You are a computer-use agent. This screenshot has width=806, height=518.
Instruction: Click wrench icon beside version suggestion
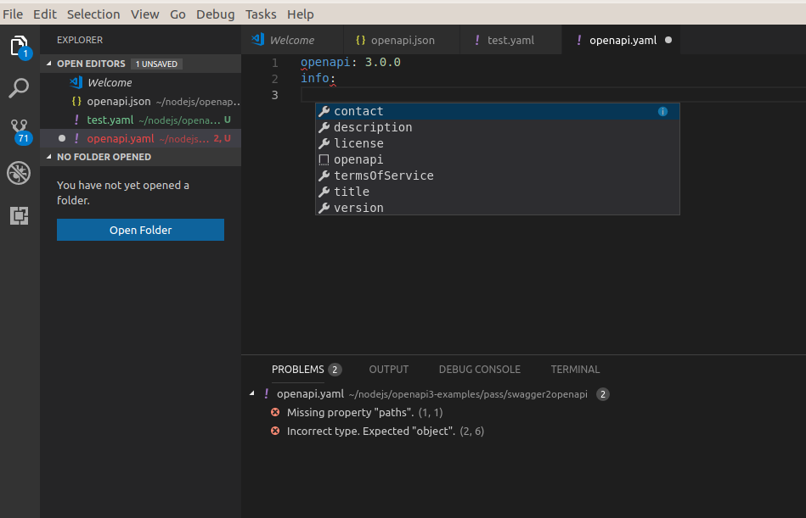point(324,208)
